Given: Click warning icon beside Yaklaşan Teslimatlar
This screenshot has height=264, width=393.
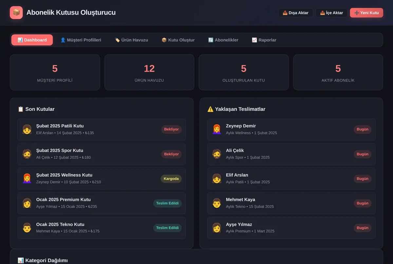Looking at the screenshot, I should point(210,109).
